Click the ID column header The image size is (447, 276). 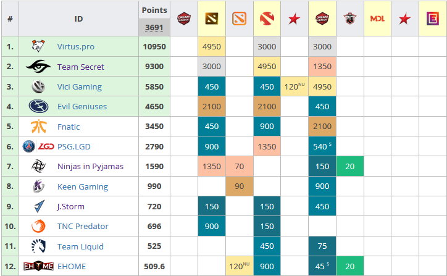[x=78, y=19]
